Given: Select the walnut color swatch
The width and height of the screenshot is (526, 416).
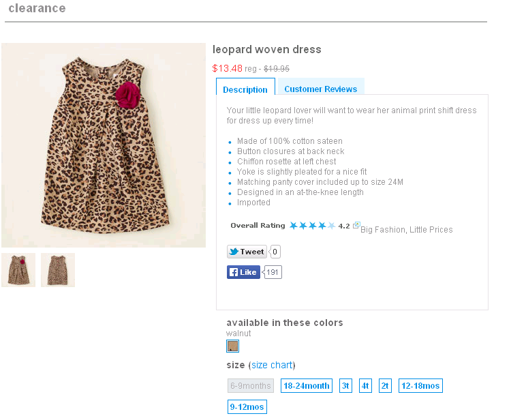Looking at the screenshot, I should pos(233,346).
